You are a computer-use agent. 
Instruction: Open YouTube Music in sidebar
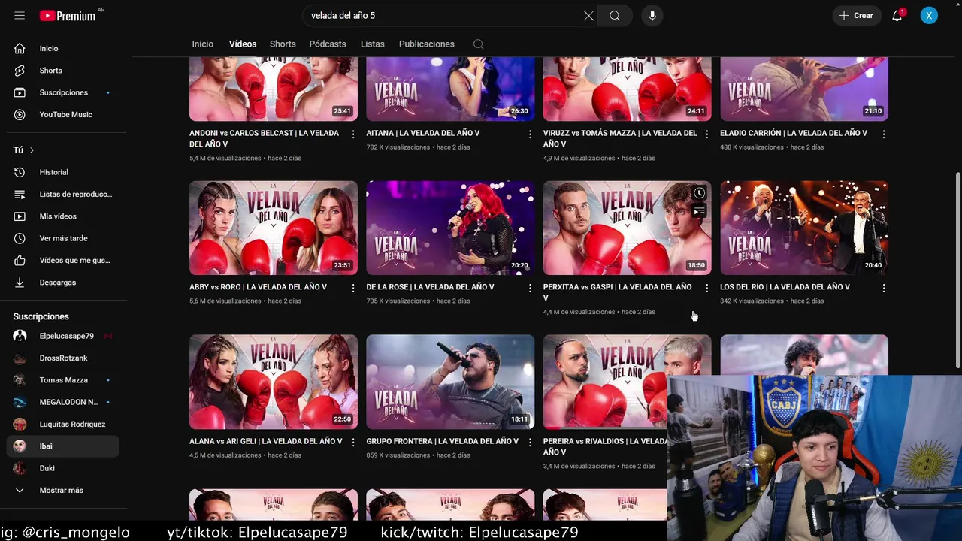coord(63,114)
